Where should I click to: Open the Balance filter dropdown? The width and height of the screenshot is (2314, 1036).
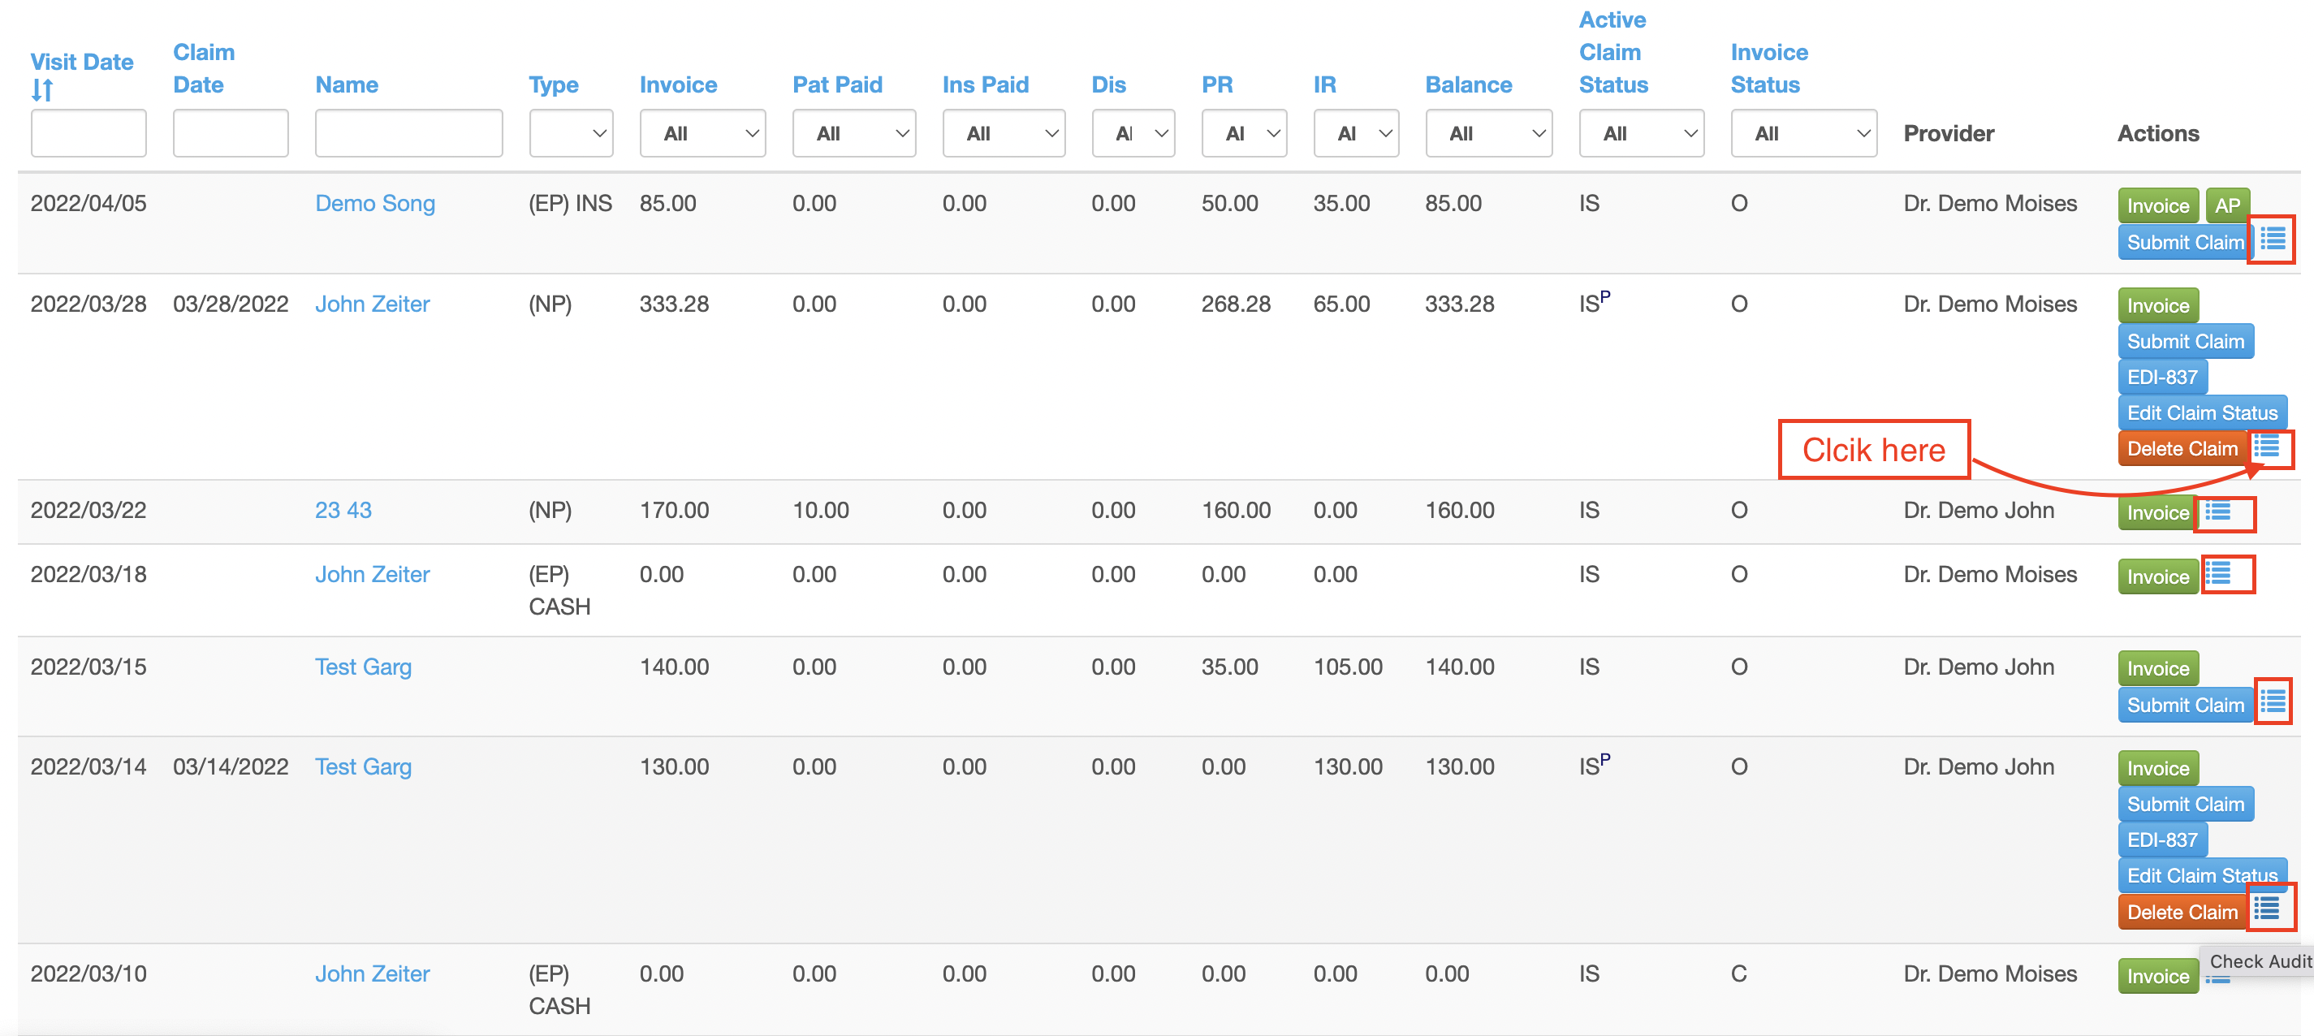[x=1489, y=133]
